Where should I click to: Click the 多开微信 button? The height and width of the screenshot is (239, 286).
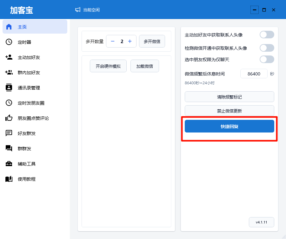click(x=152, y=41)
